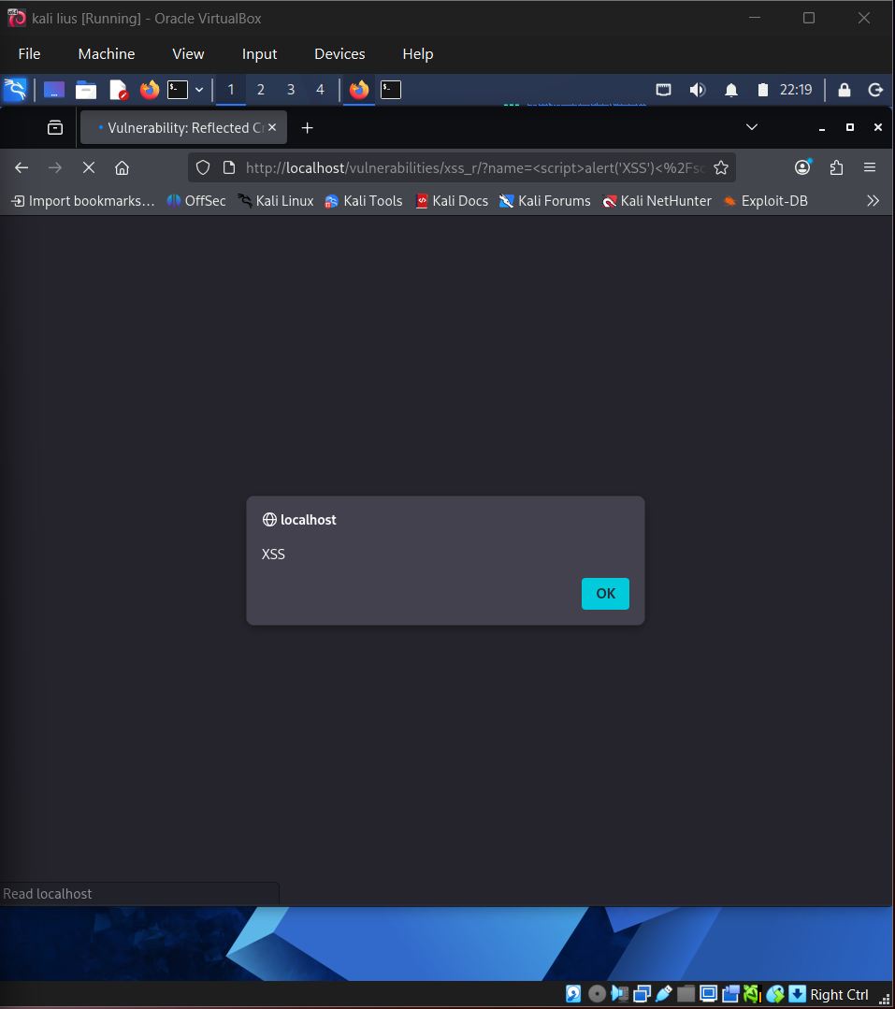Open the Kali Linux bookmark
Viewport: 895px width, 1009px height.
tap(275, 201)
